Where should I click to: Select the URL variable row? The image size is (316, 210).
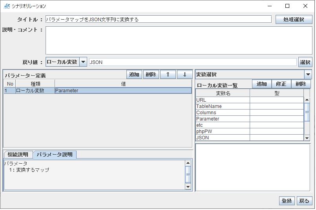(x=250, y=100)
